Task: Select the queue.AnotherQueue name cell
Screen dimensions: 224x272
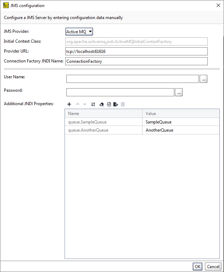Action: tap(104, 130)
